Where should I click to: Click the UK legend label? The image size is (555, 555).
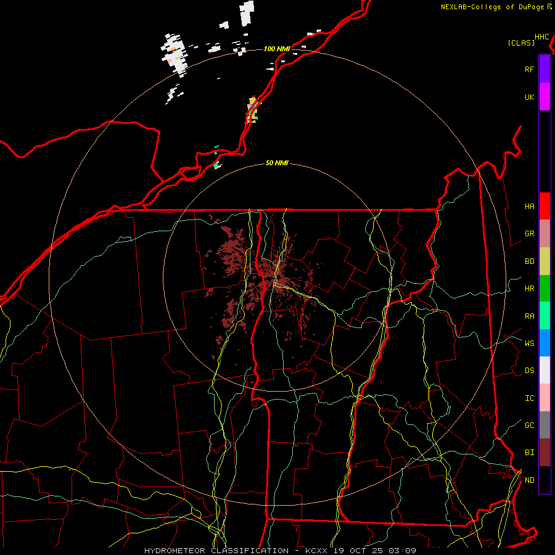pos(529,97)
